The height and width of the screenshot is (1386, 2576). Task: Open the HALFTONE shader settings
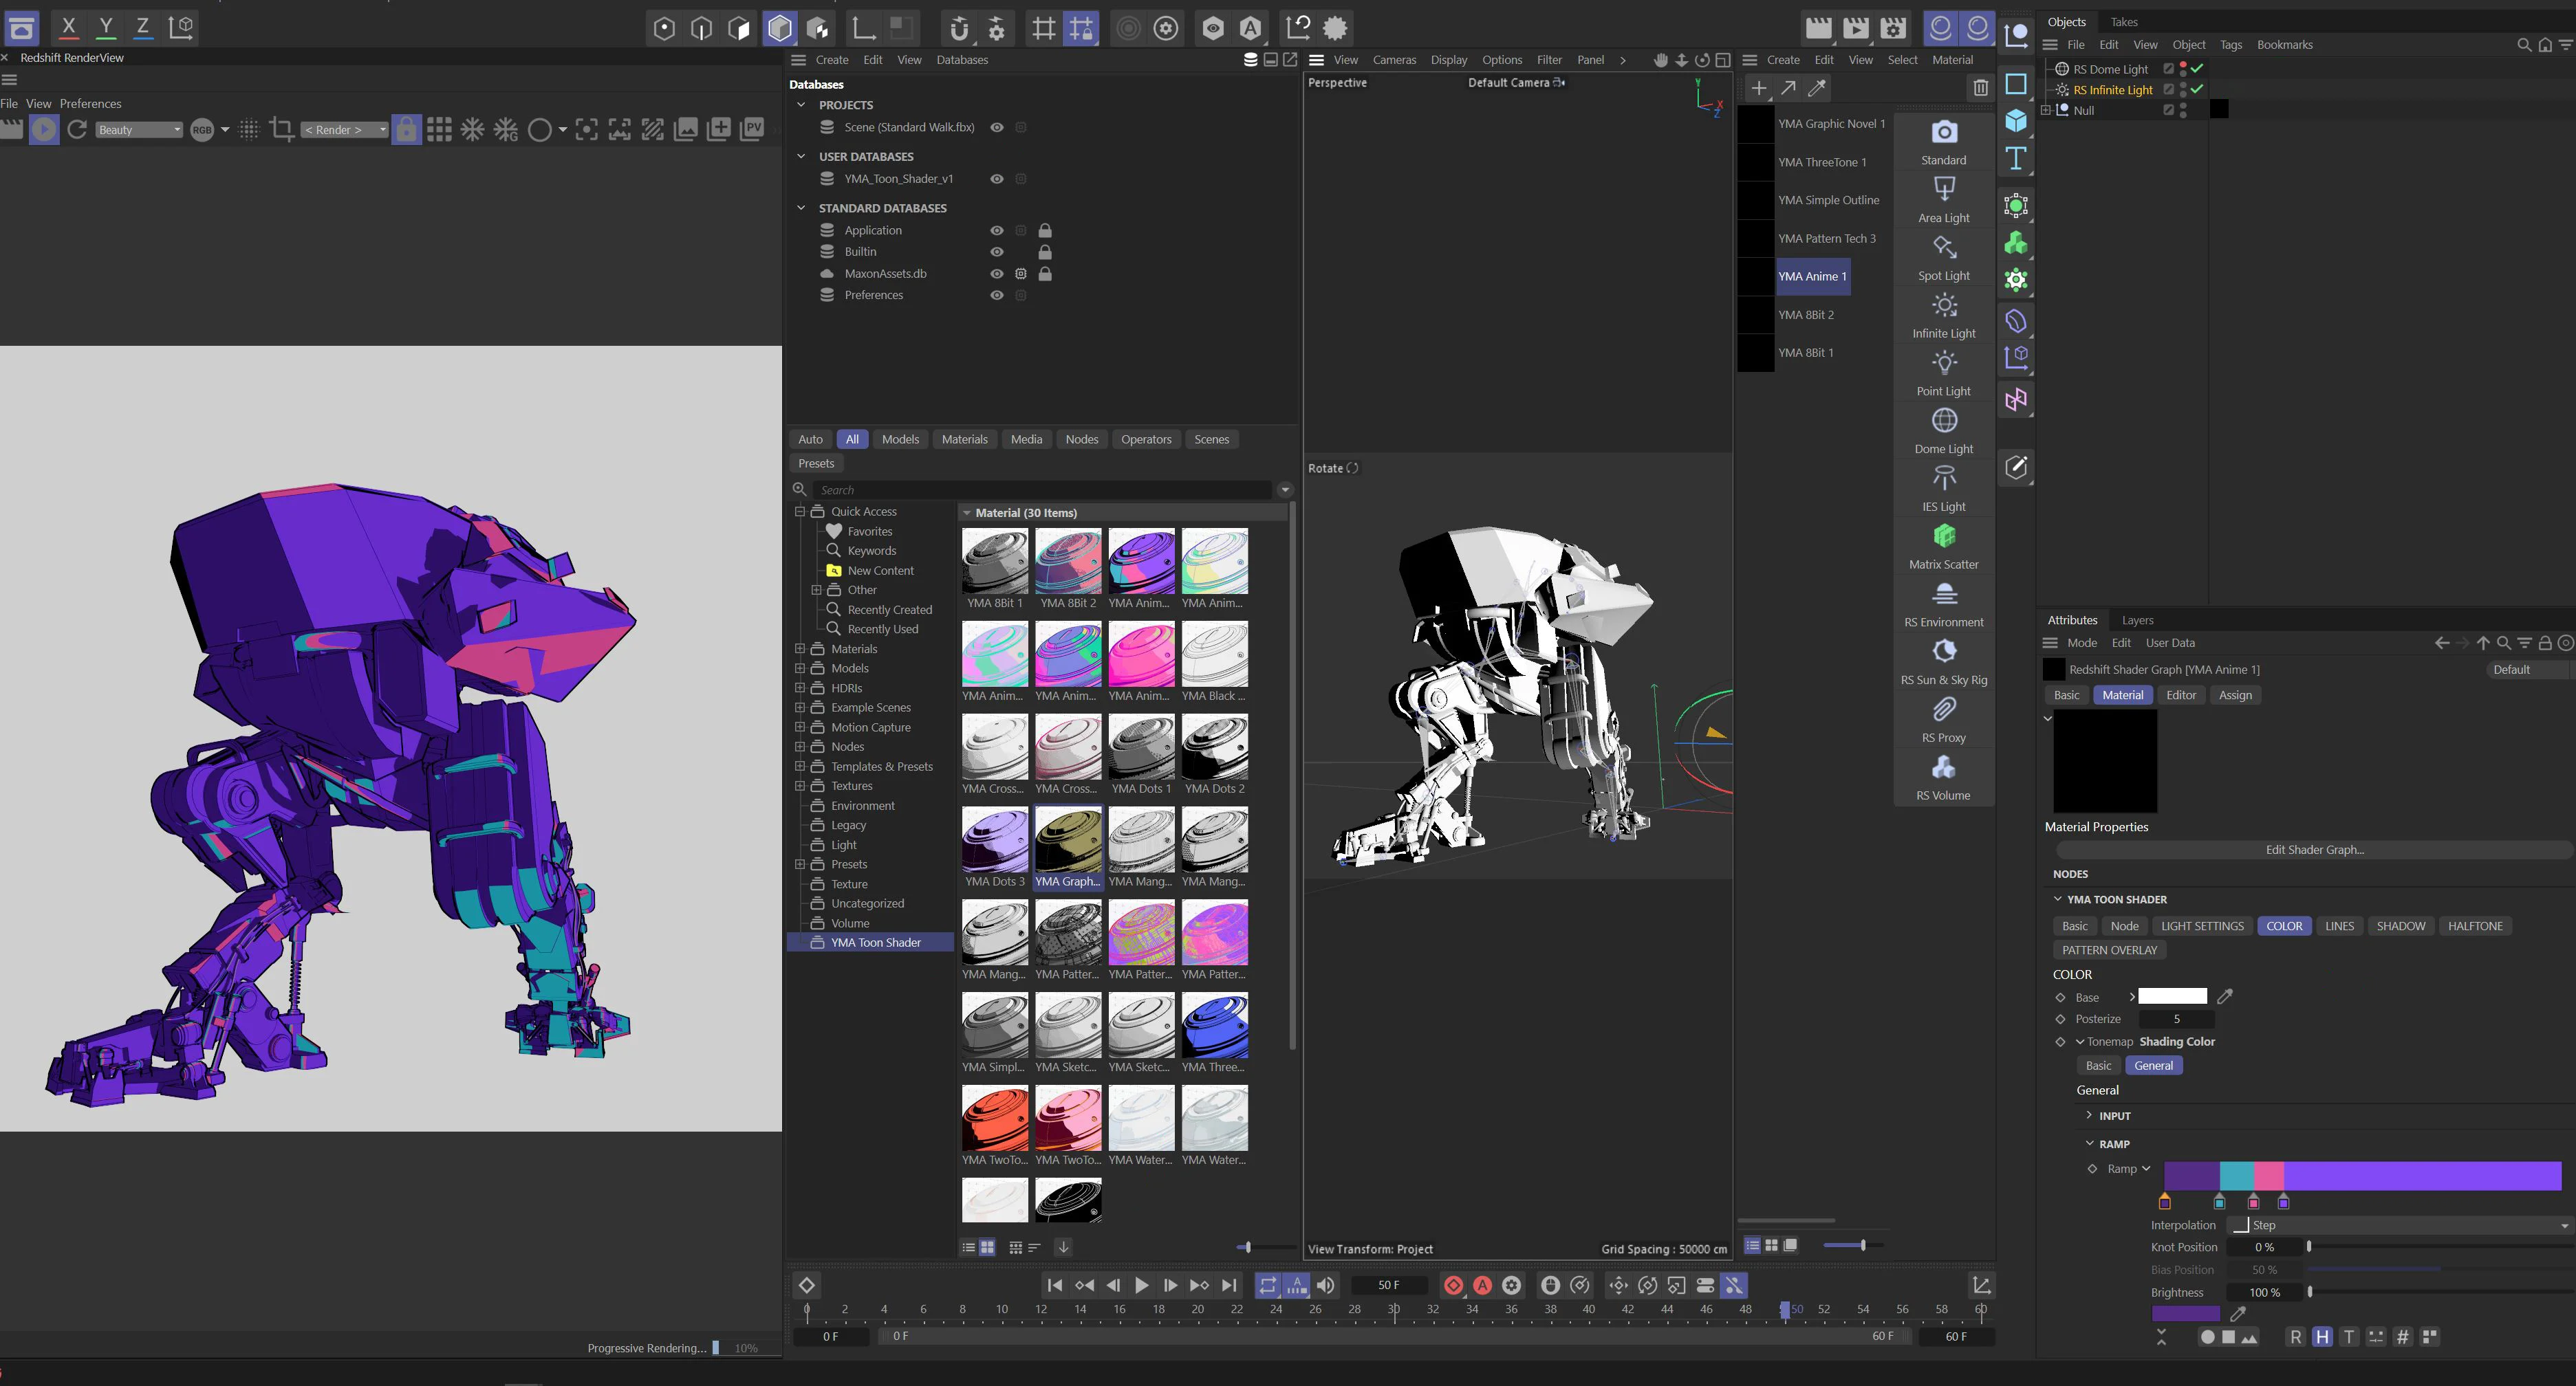(2475, 925)
